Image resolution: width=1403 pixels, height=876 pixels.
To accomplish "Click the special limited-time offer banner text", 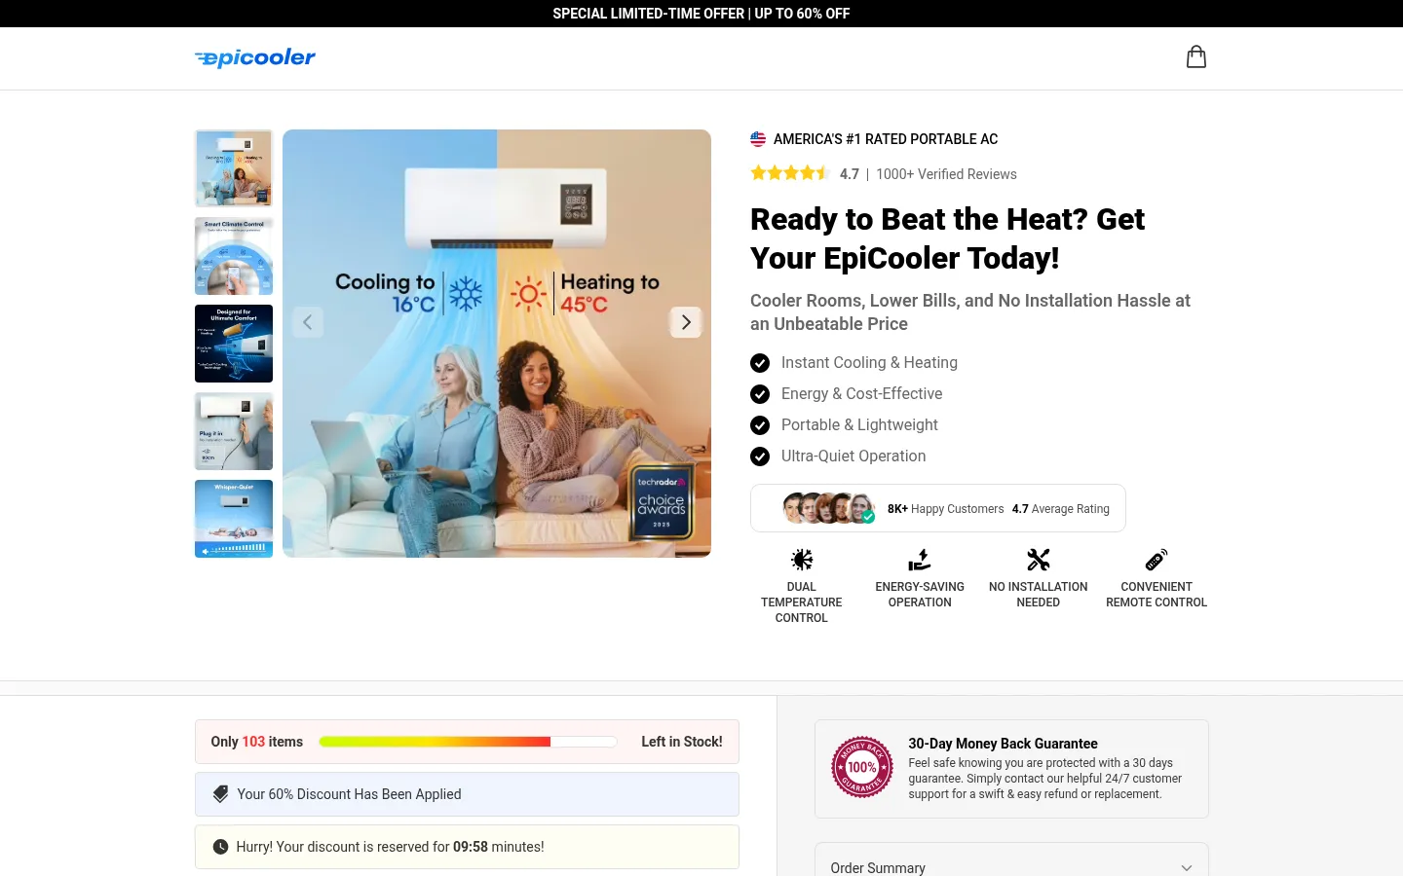I will [701, 14].
